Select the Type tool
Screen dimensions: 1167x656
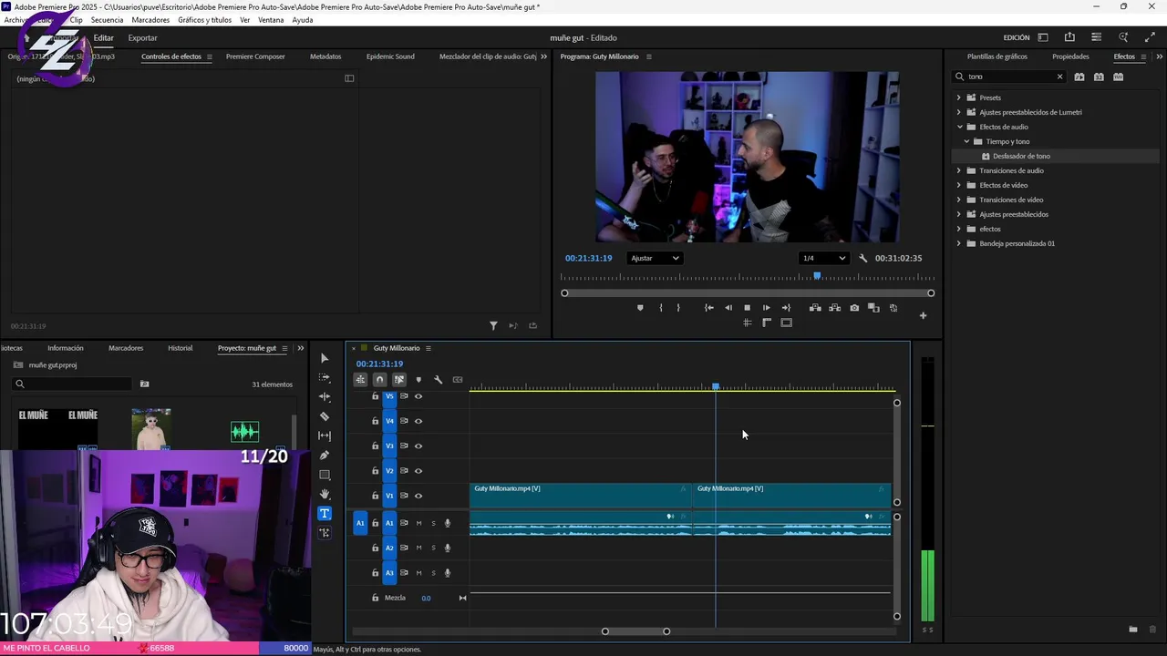(325, 513)
